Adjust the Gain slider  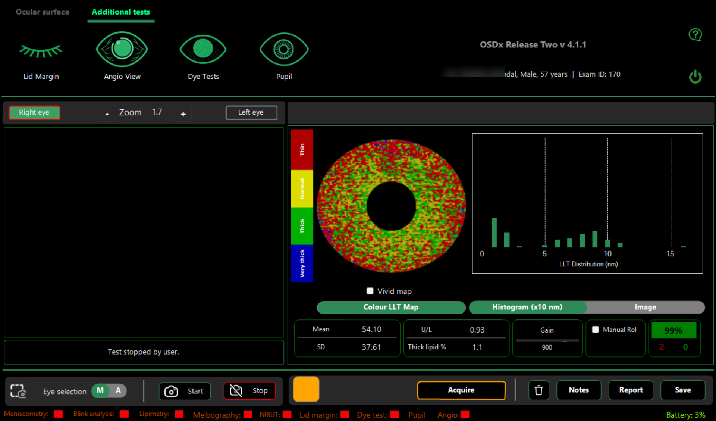[x=547, y=340]
